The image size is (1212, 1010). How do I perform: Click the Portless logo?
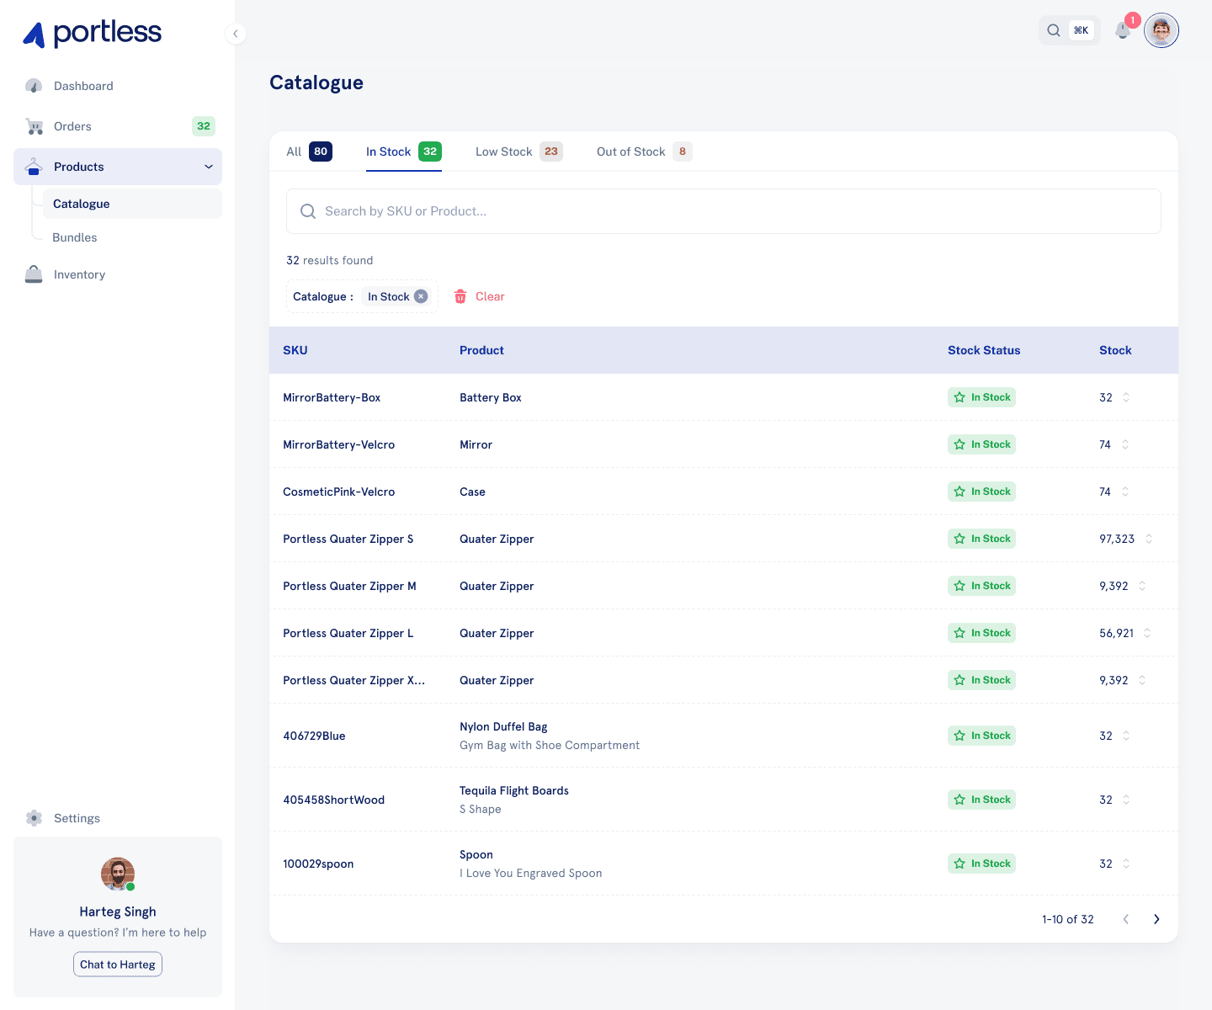(x=92, y=34)
